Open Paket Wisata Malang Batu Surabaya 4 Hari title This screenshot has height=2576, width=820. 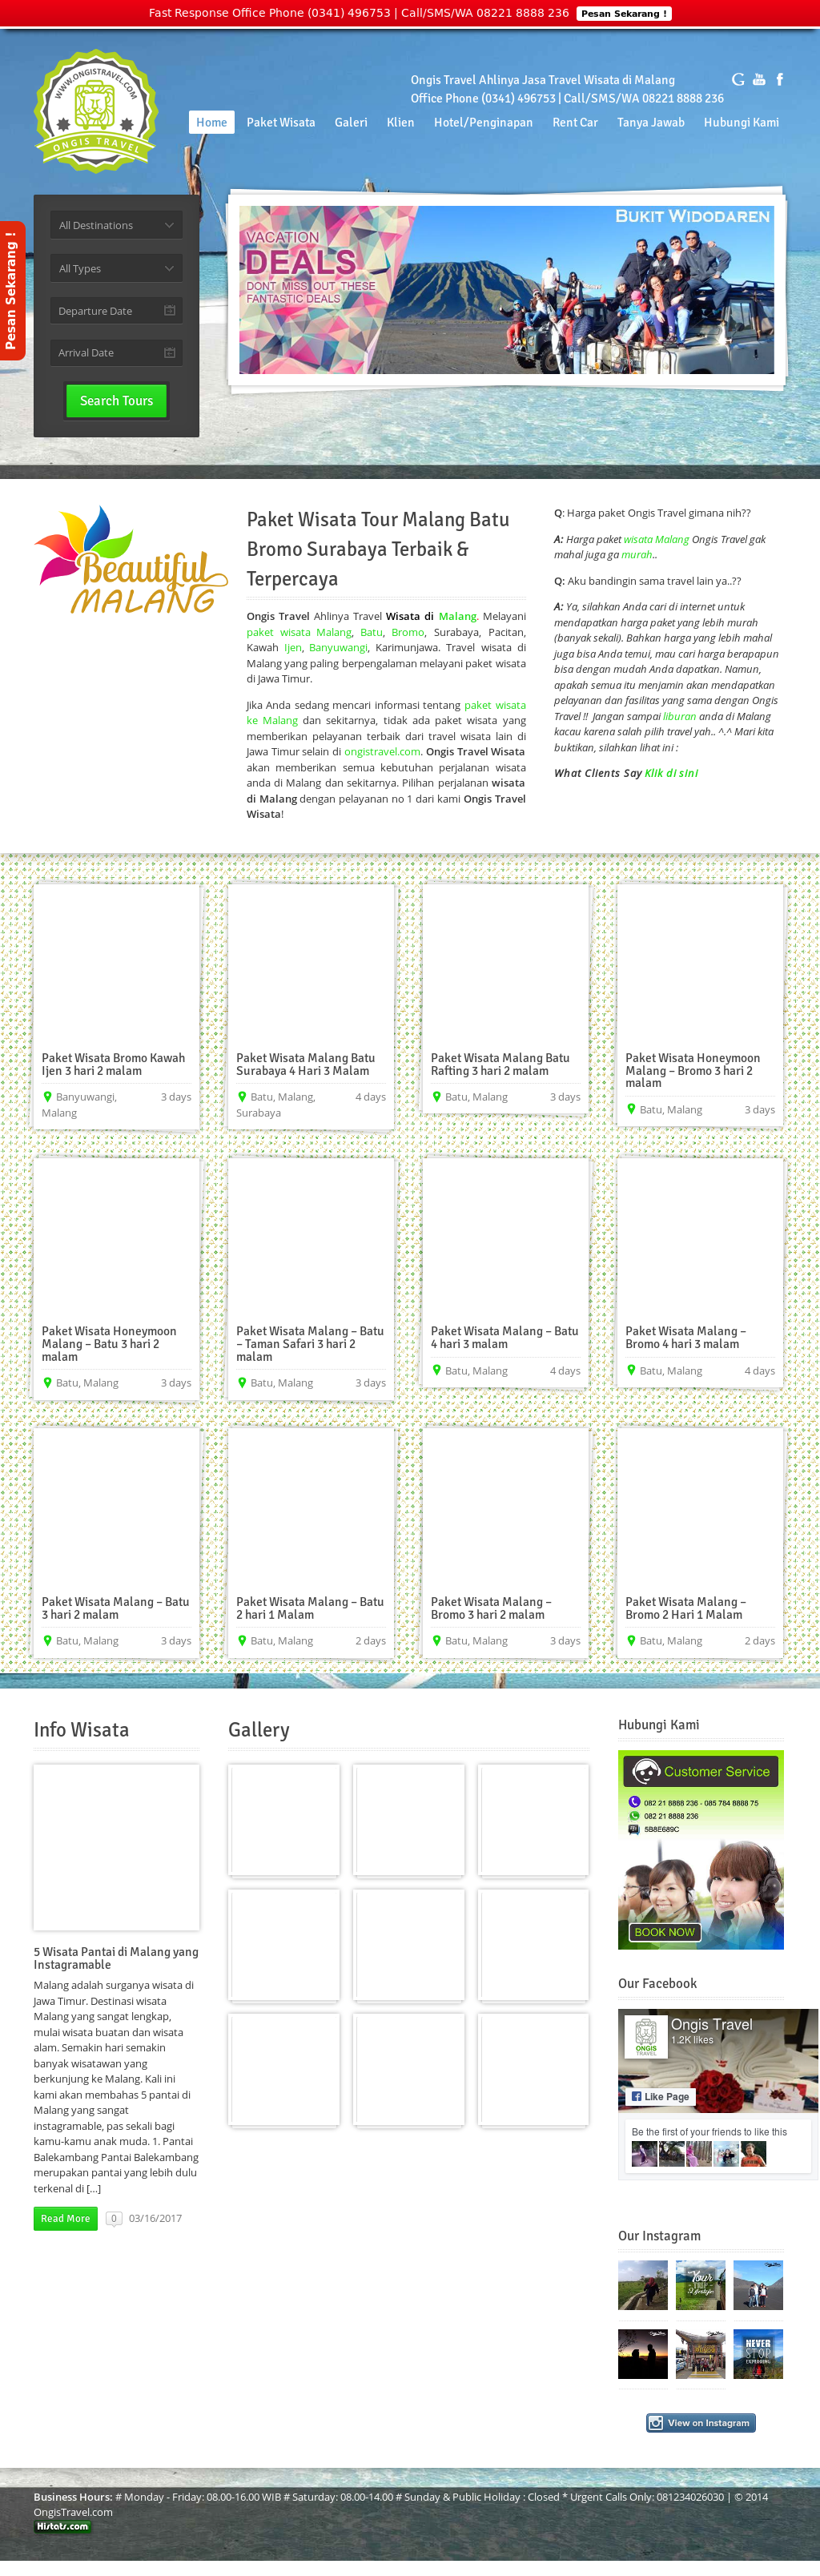[x=306, y=1064]
